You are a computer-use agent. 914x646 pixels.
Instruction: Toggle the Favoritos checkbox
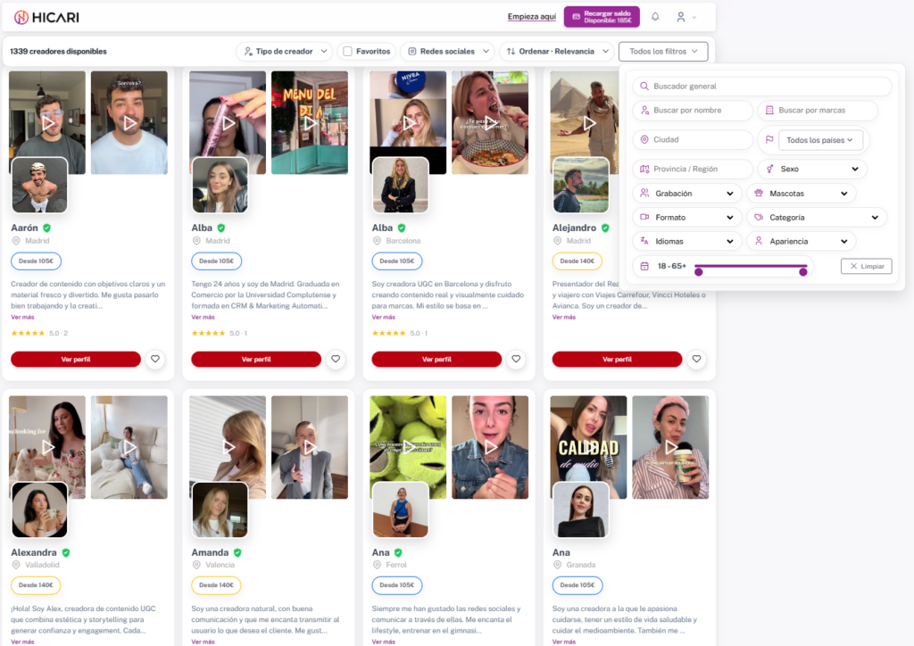pyautogui.click(x=347, y=51)
